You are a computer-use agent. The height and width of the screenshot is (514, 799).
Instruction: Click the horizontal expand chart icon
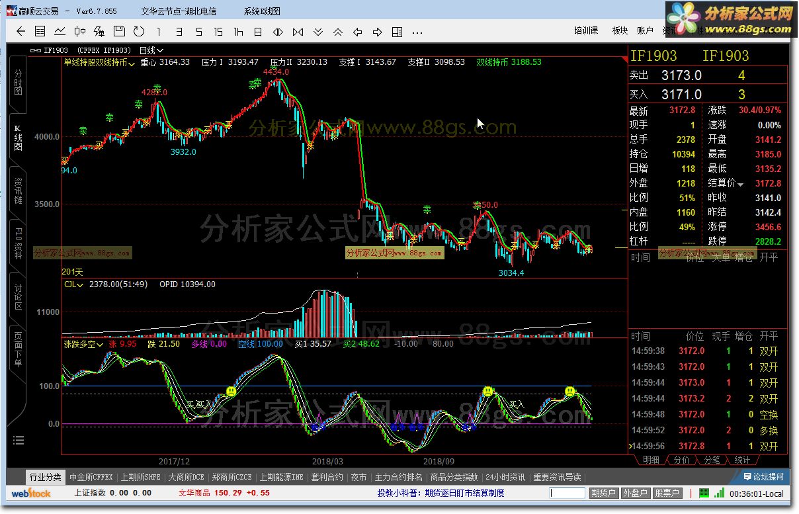pyautogui.click(x=278, y=31)
